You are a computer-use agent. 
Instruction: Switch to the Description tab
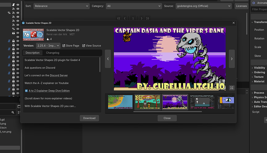click(x=33, y=53)
